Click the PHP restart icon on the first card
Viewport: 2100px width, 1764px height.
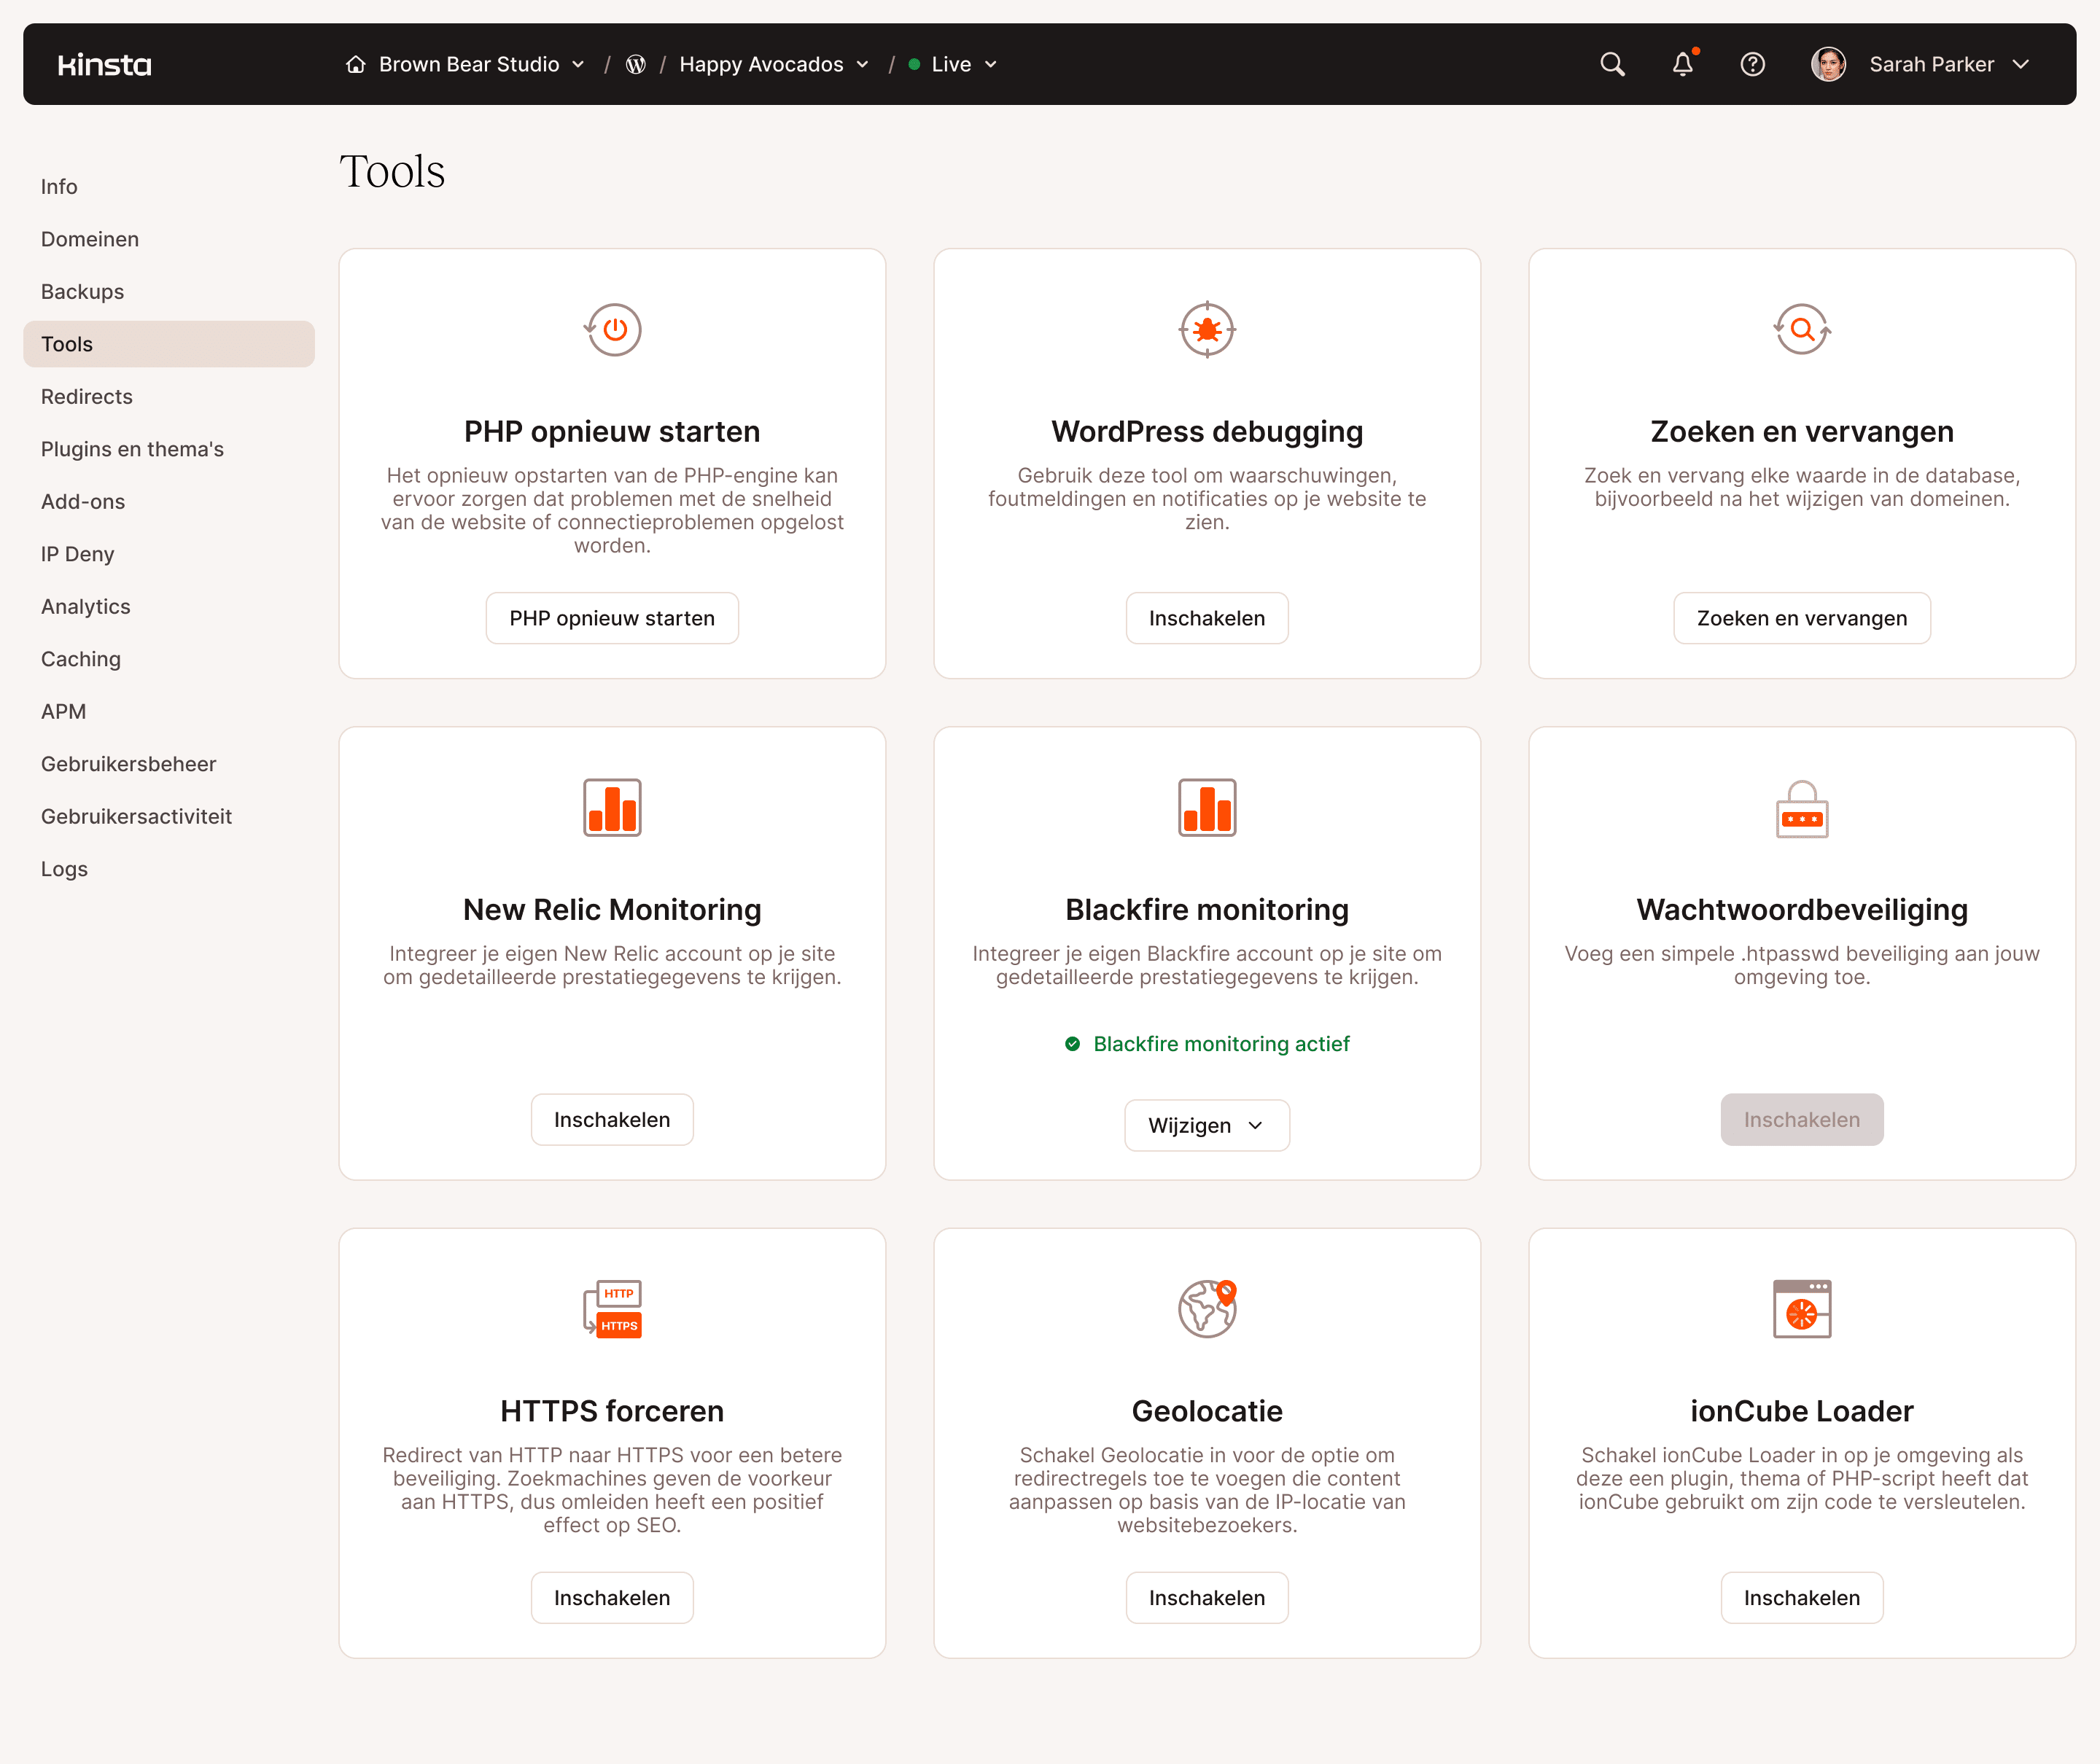(x=612, y=330)
